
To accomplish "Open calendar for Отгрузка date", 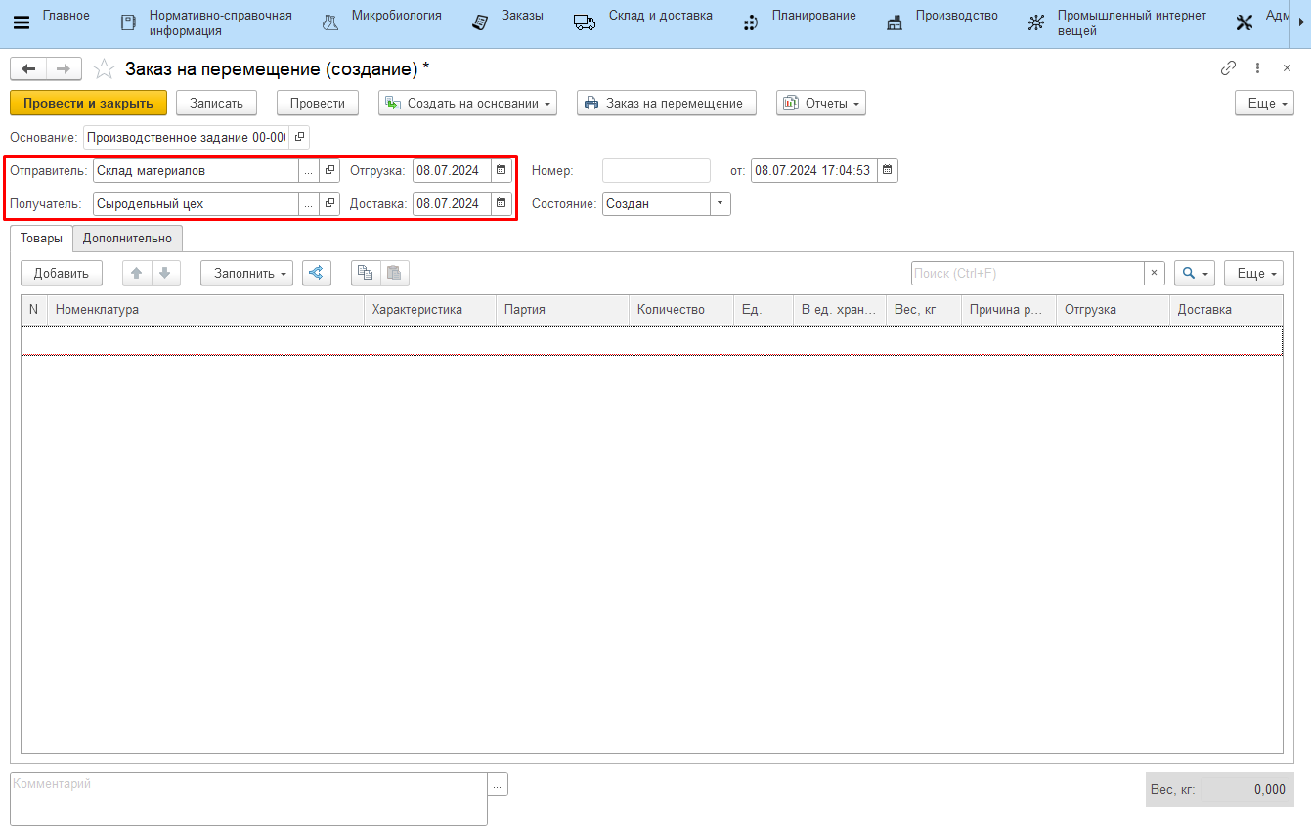I will tap(502, 171).
